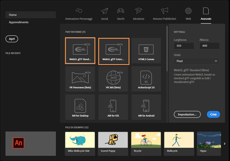Image resolution: width=230 pixels, height=161 pixels.
Task: Open the Bilbo Walkcycle Side sample
Action: (80, 144)
